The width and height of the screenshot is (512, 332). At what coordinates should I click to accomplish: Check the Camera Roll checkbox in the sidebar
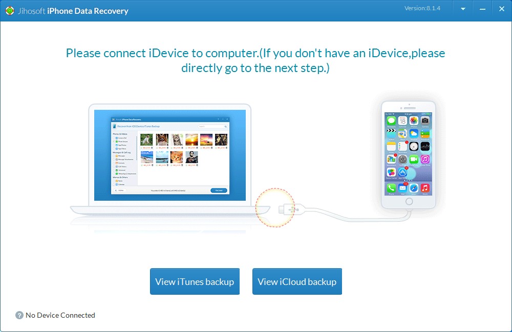[x=113, y=138]
